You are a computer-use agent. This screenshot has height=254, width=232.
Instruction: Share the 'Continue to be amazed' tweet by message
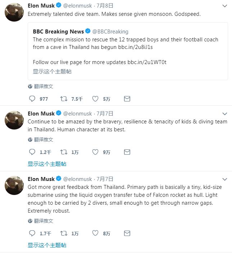(127, 152)
